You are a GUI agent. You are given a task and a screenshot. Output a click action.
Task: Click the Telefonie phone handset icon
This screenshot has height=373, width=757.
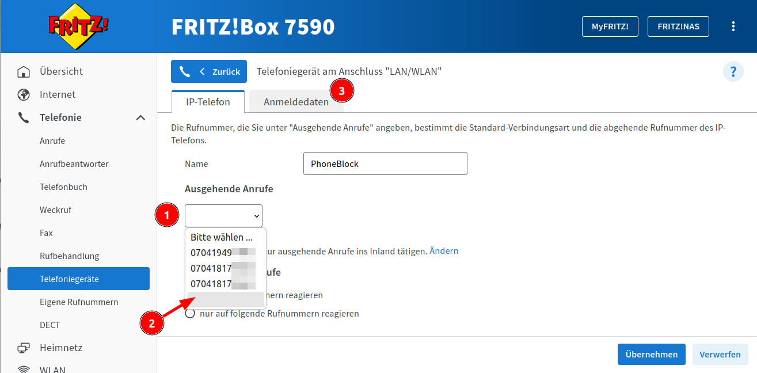(x=24, y=118)
